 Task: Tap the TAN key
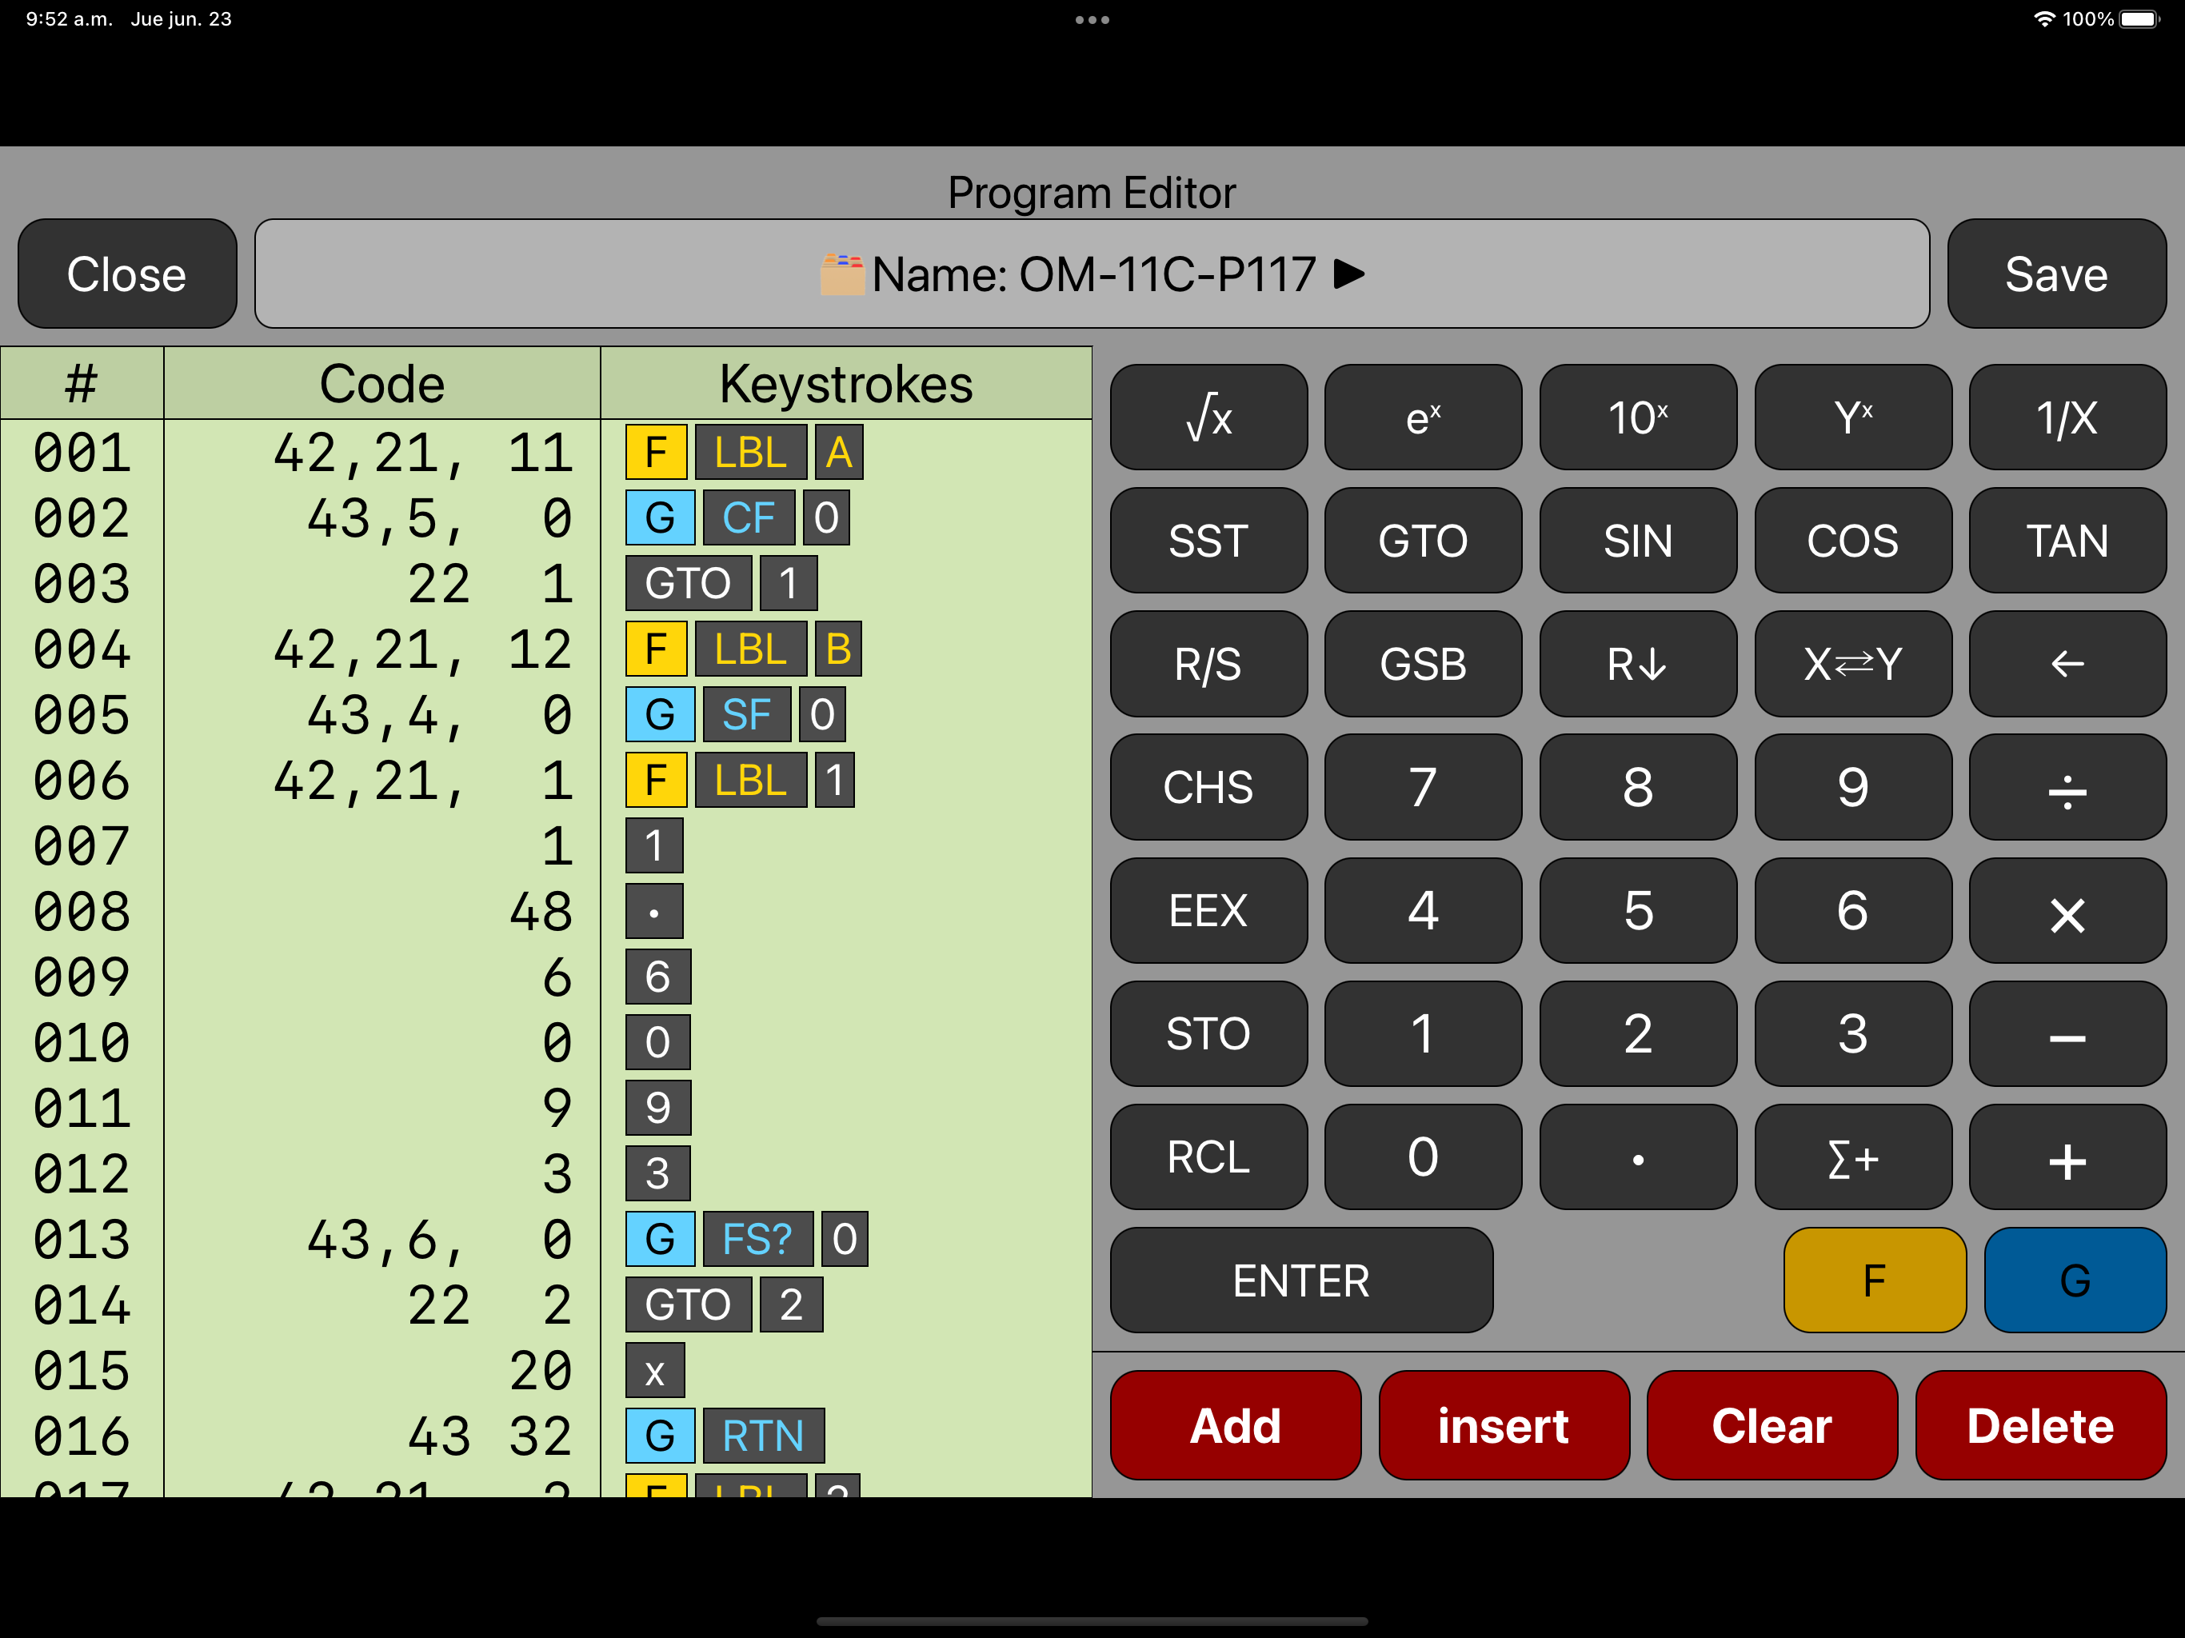2067,541
